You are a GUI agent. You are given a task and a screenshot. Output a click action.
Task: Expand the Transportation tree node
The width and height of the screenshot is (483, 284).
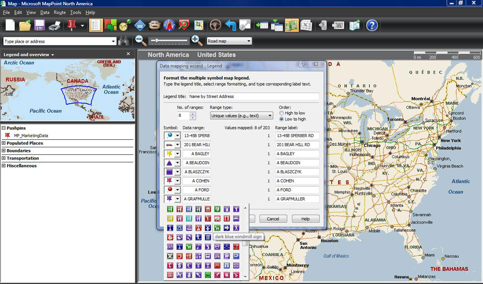(4, 158)
